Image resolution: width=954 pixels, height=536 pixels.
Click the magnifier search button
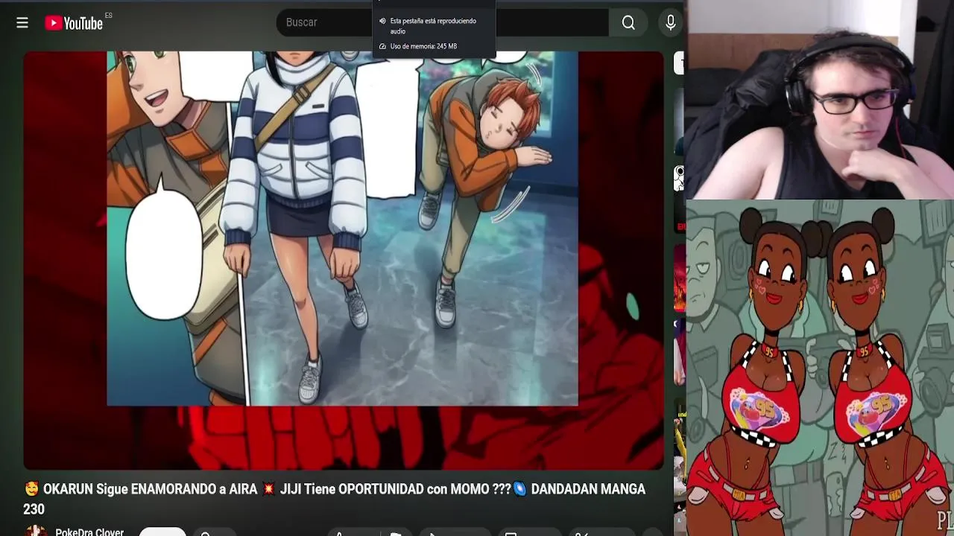coord(628,23)
